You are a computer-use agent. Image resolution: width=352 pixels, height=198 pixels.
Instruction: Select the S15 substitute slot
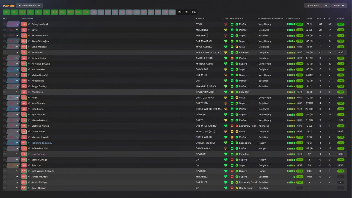[194, 12]
